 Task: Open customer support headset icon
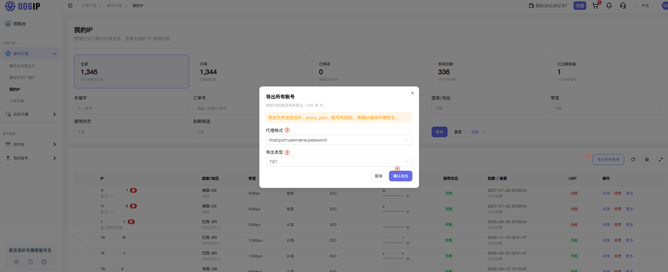[623, 6]
